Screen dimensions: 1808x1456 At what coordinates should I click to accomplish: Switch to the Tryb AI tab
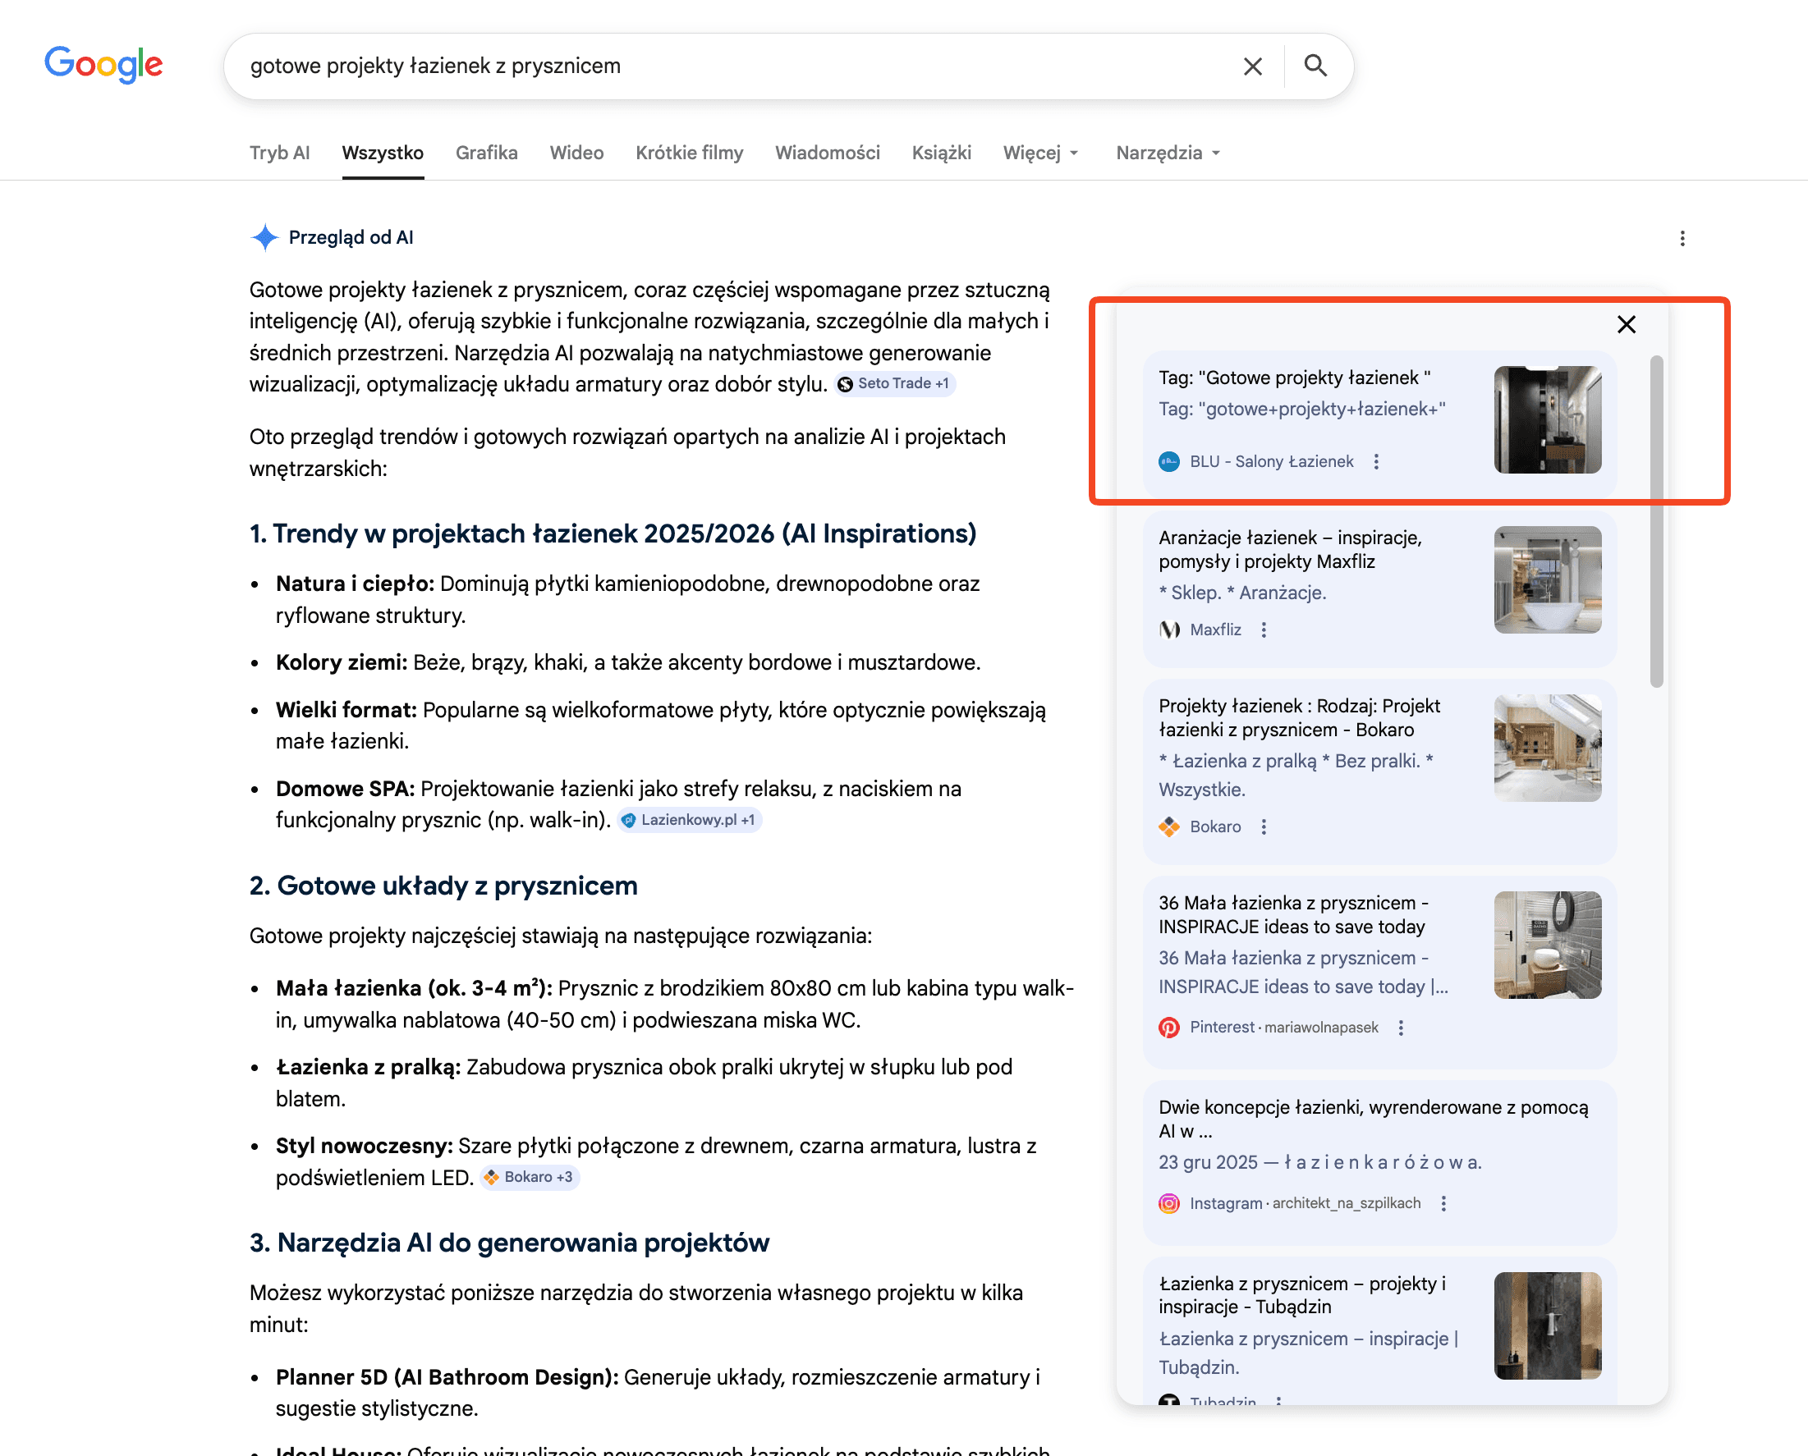[x=279, y=153]
